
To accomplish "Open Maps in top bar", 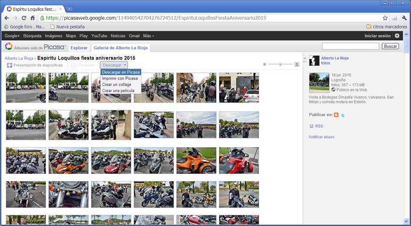I will click(x=71, y=36).
